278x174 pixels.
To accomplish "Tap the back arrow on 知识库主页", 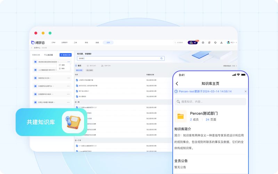I will tap(177, 84).
